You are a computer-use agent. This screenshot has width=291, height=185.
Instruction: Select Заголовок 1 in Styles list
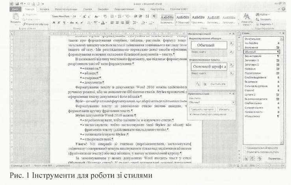click(262, 60)
